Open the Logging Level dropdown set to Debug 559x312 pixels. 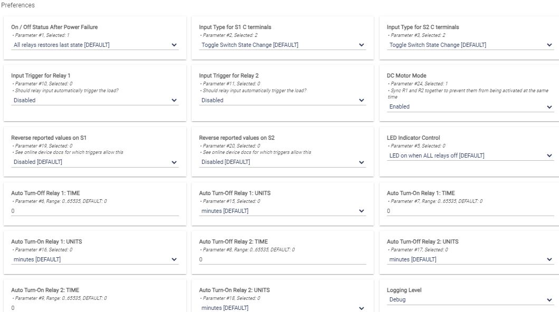pos(470,300)
